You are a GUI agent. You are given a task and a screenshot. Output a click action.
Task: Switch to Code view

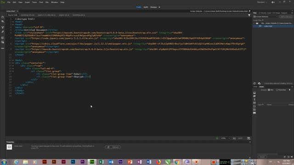pyautogui.click(x=139, y=7)
